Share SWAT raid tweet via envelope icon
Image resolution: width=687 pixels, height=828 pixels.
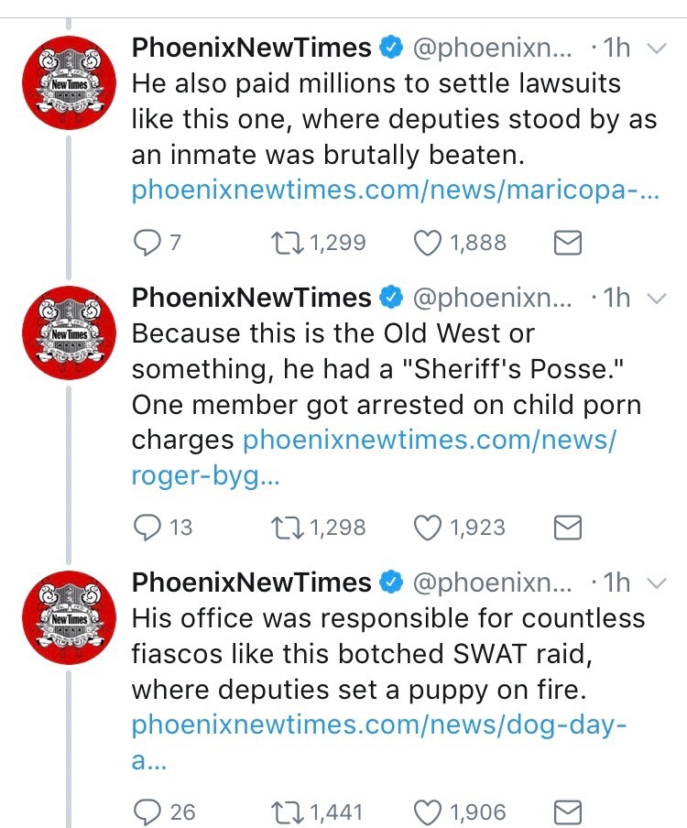(569, 812)
